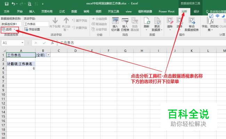Open the view ribbon tab
This screenshot has height=139, width=226.
[x=128, y=11]
